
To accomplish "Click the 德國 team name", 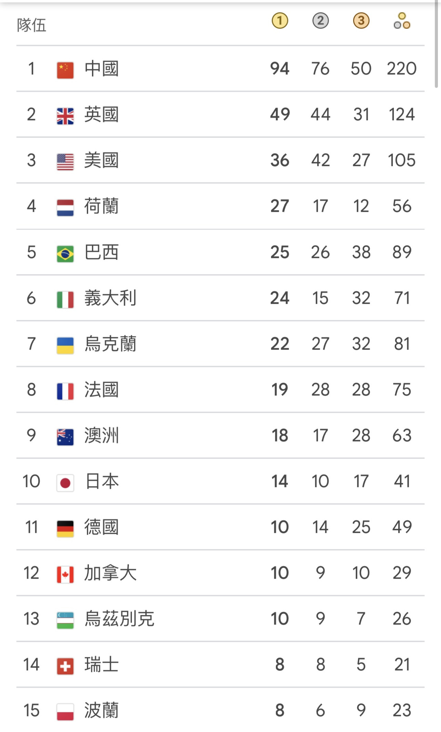I will (x=102, y=527).
